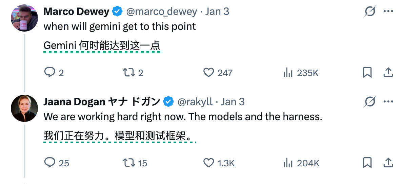Retweet Jaana Dogan's post
402x184 pixels.
[x=129, y=163]
